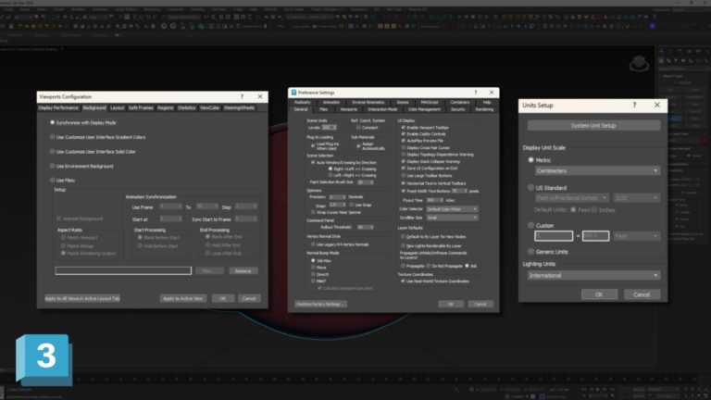Open help in Preference Settings dialog

pos(476,93)
